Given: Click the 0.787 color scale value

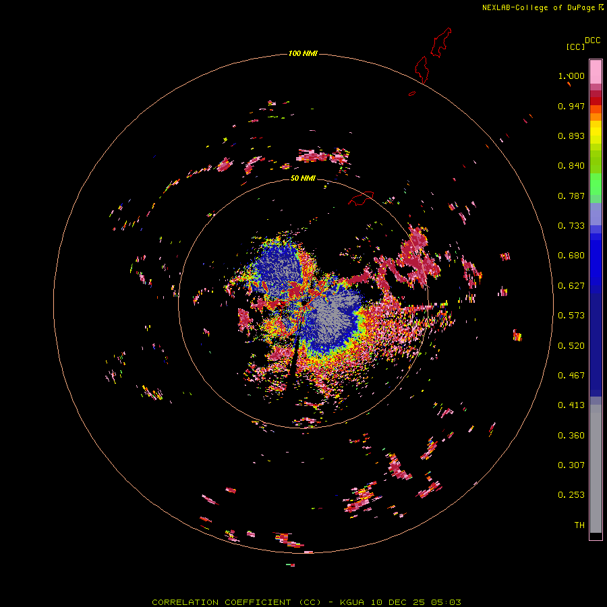Looking at the screenshot, I should click(571, 196).
